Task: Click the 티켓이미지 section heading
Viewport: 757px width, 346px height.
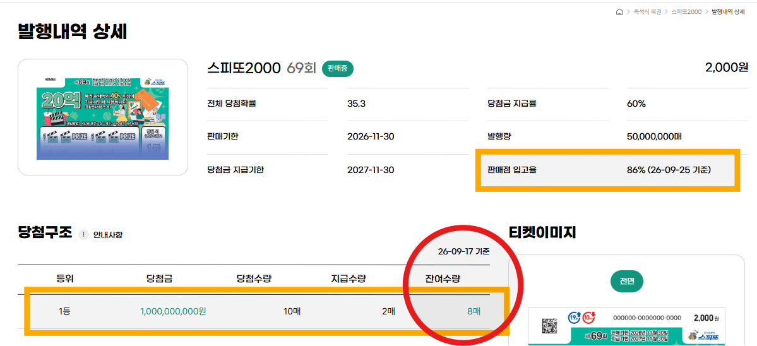Action: click(543, 233)
